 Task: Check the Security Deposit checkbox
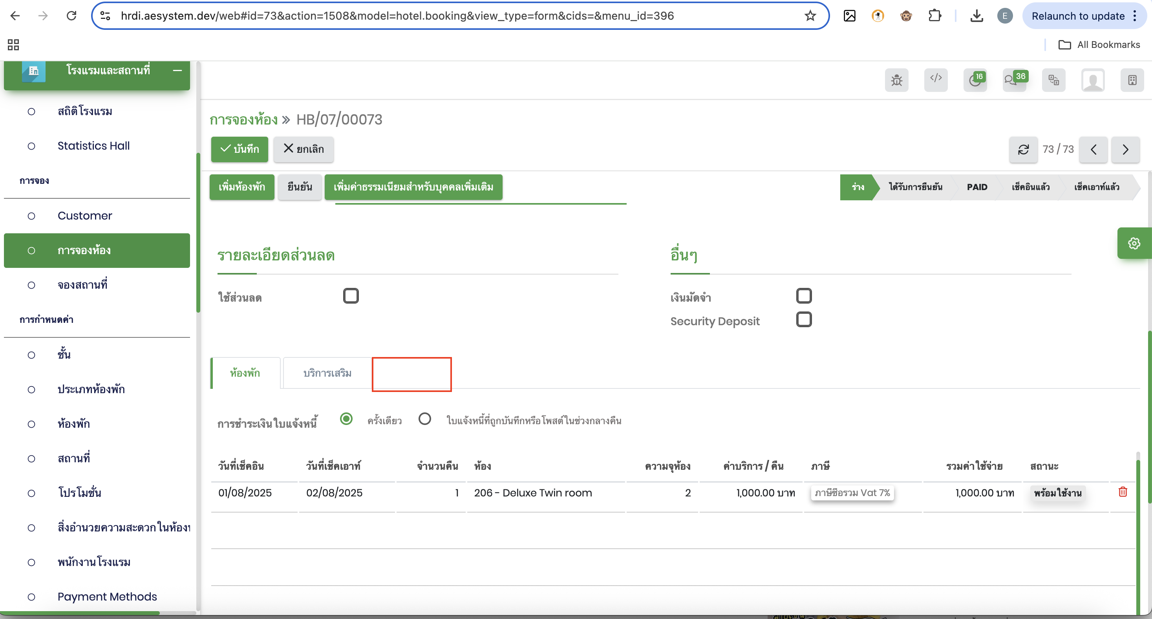coord(804,320)
